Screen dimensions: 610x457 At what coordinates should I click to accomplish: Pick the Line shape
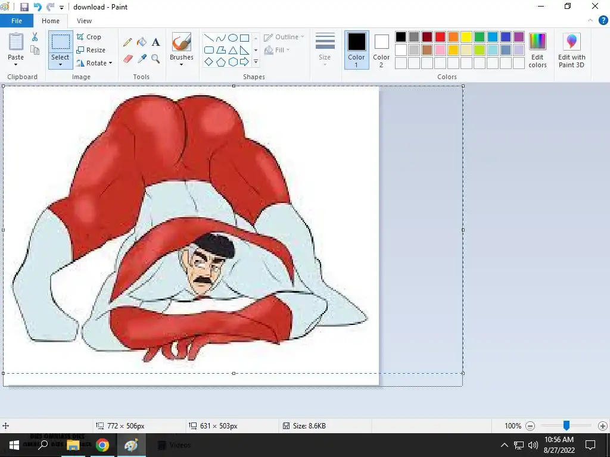tap(209, 37)
